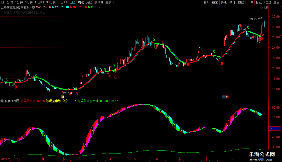Select the 5分钟 period
Screen dimensions: 282x162
coord(29,2)
